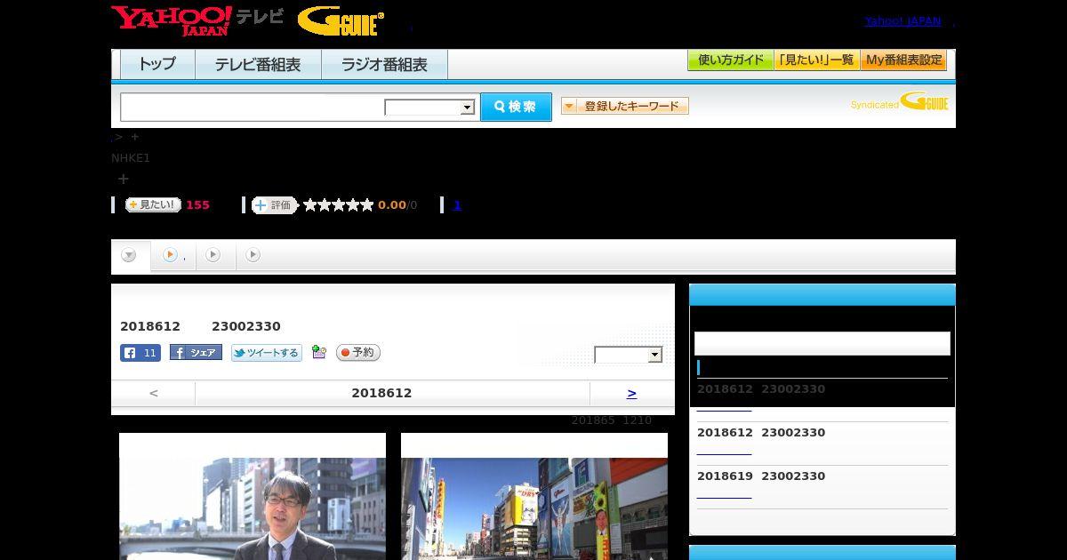Image resolution: width=1067 pixels, height=560 pixels.
Task: Click the blue 検索 search button
Action: 516,107
